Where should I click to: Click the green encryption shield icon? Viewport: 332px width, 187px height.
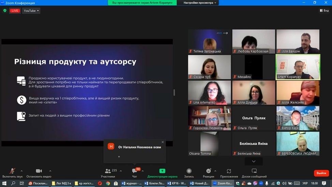click(x=5, y=11)
